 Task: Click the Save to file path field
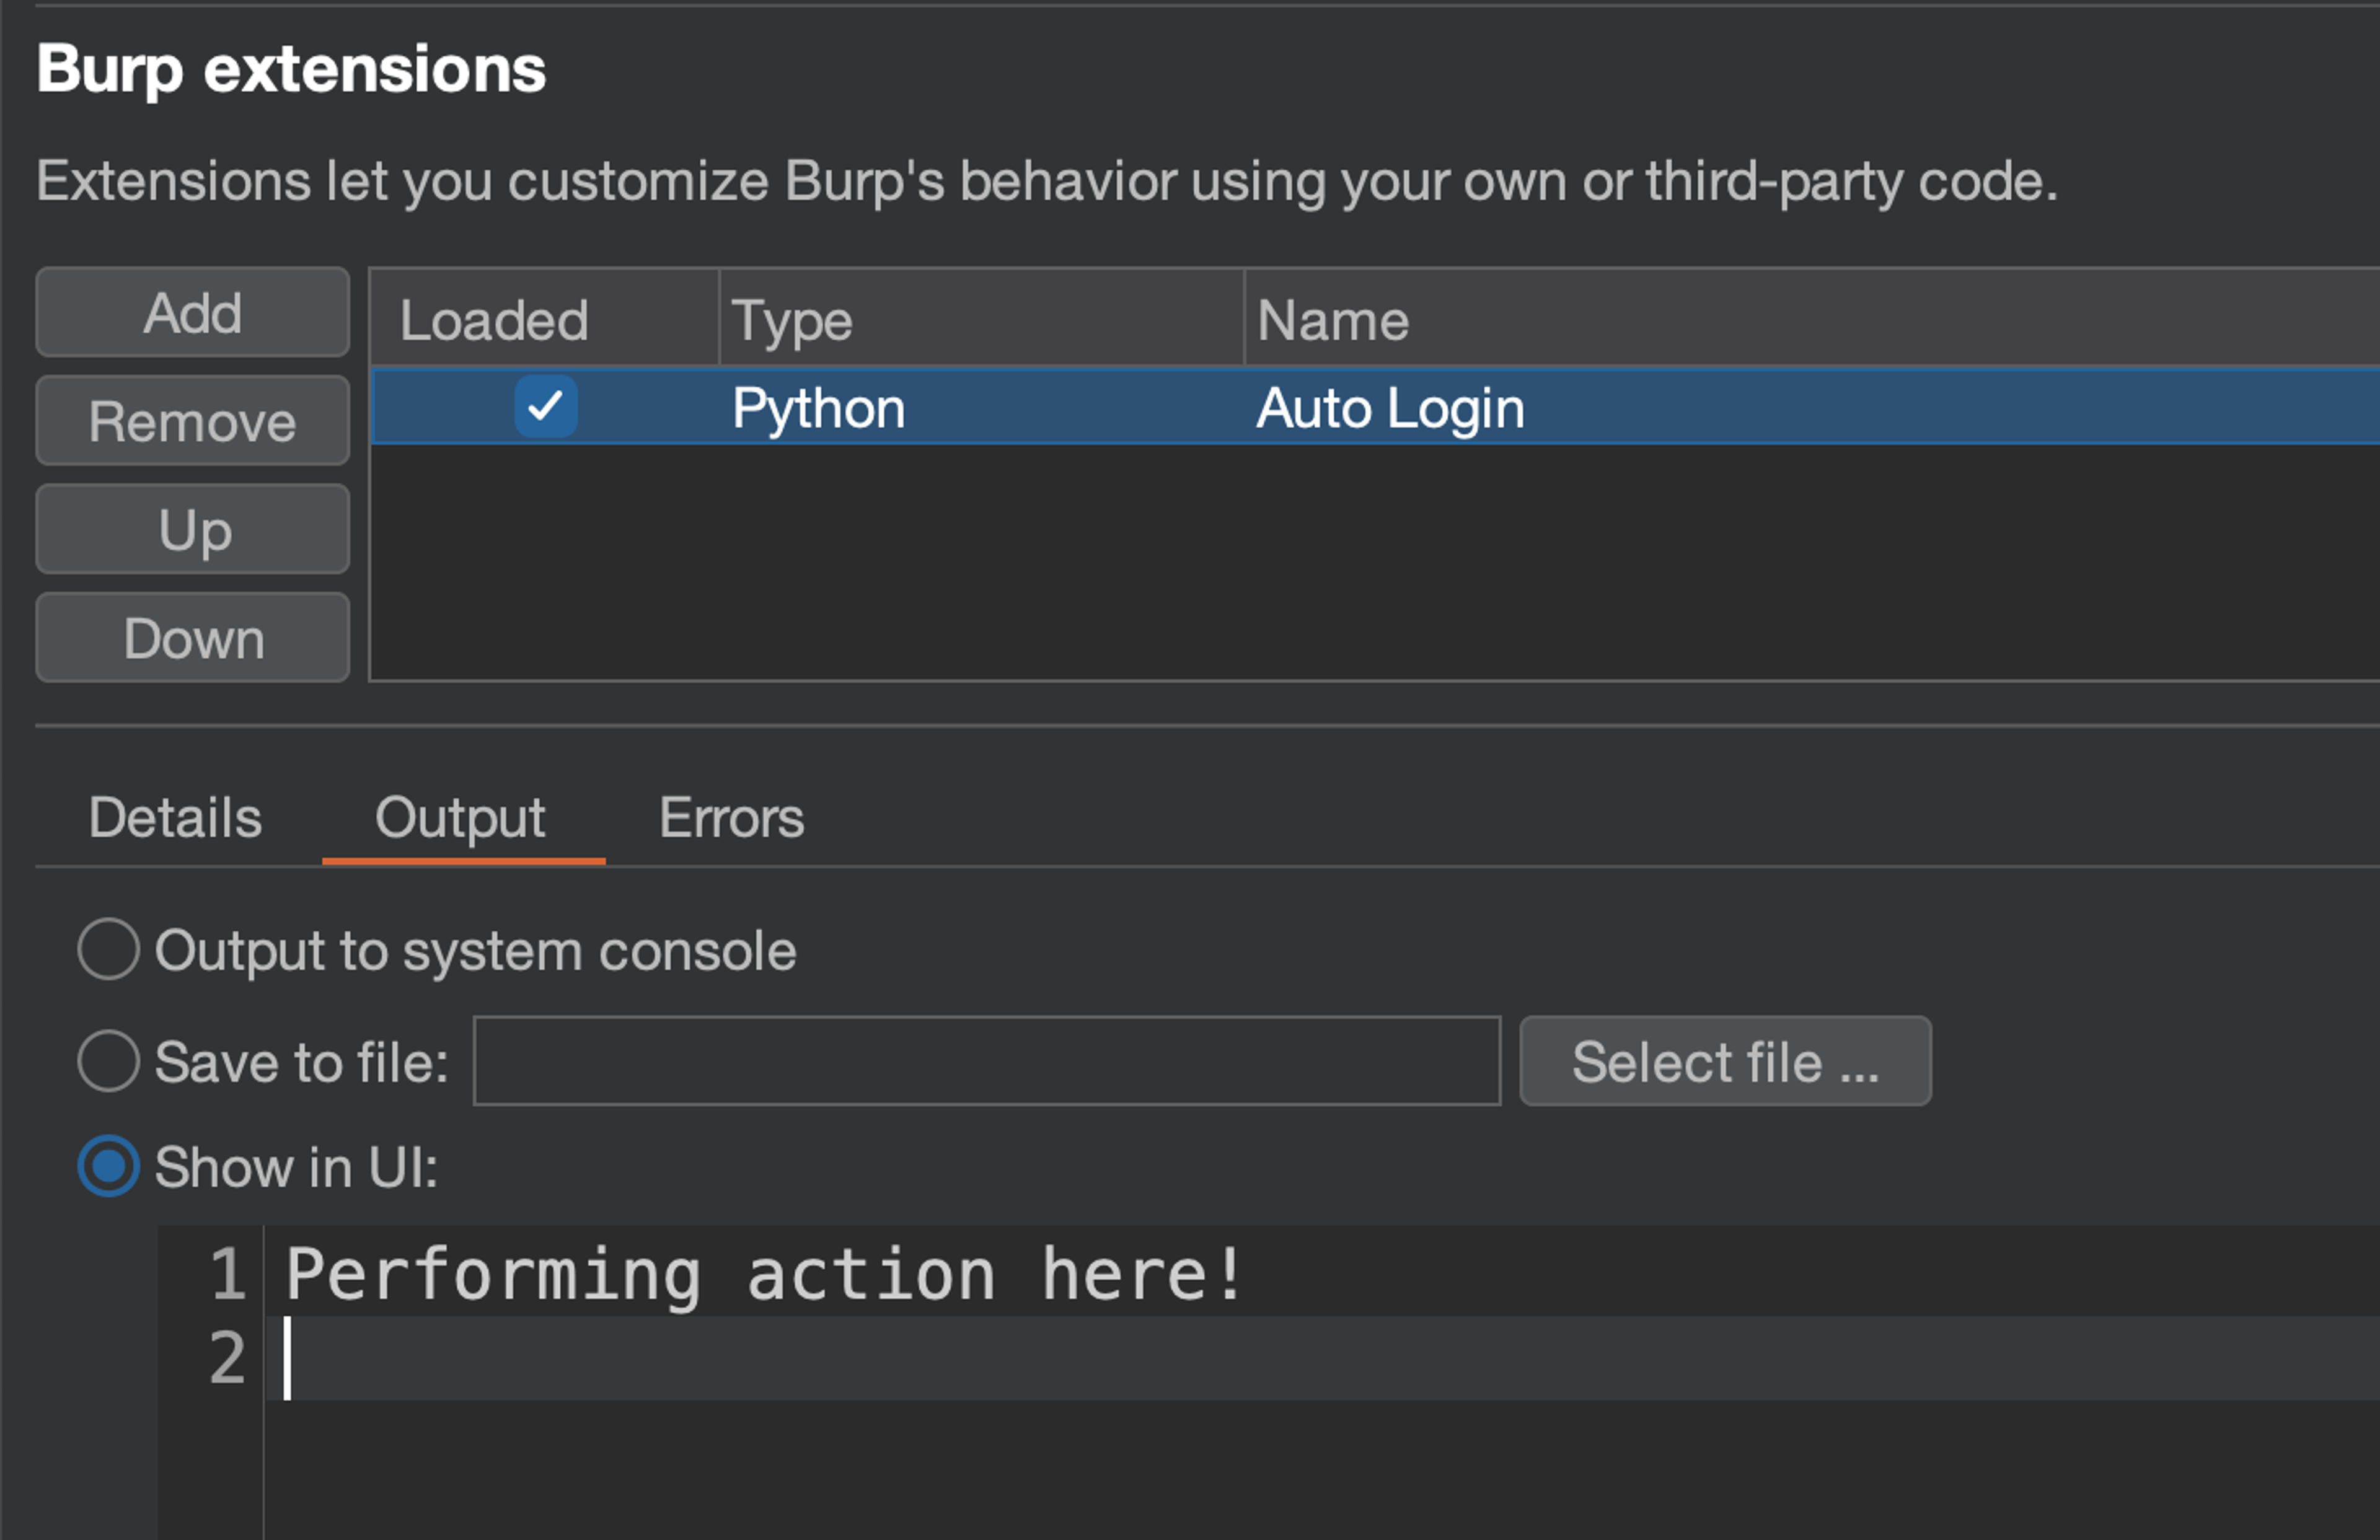coord(986,1061)
